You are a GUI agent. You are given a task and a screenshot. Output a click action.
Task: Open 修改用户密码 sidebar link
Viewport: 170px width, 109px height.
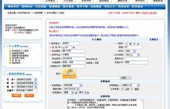pyautogui.click(x=18, y=58)
